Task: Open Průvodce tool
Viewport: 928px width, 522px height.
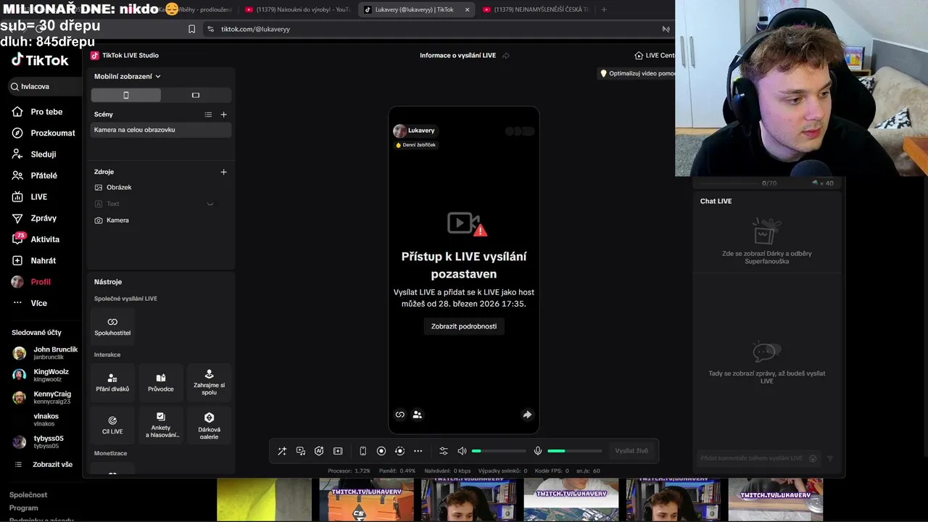Action: tap(161, 383)
